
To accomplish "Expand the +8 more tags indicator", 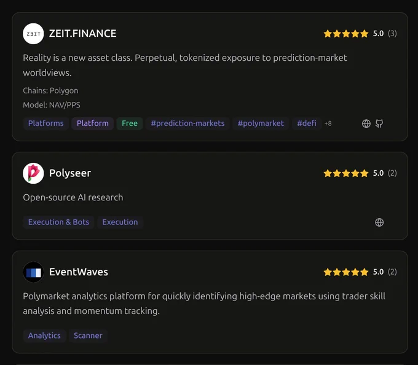I will coord(328,124).
